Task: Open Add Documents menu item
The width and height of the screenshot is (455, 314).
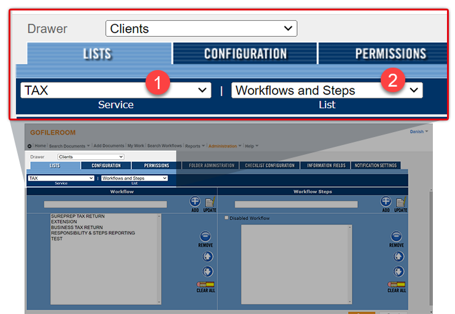Action: click(109, 146)
